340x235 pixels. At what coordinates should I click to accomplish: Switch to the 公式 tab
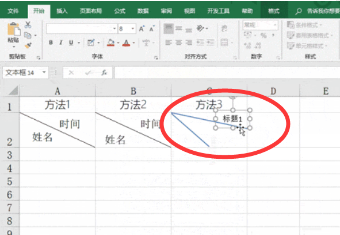tap(120, 11)
